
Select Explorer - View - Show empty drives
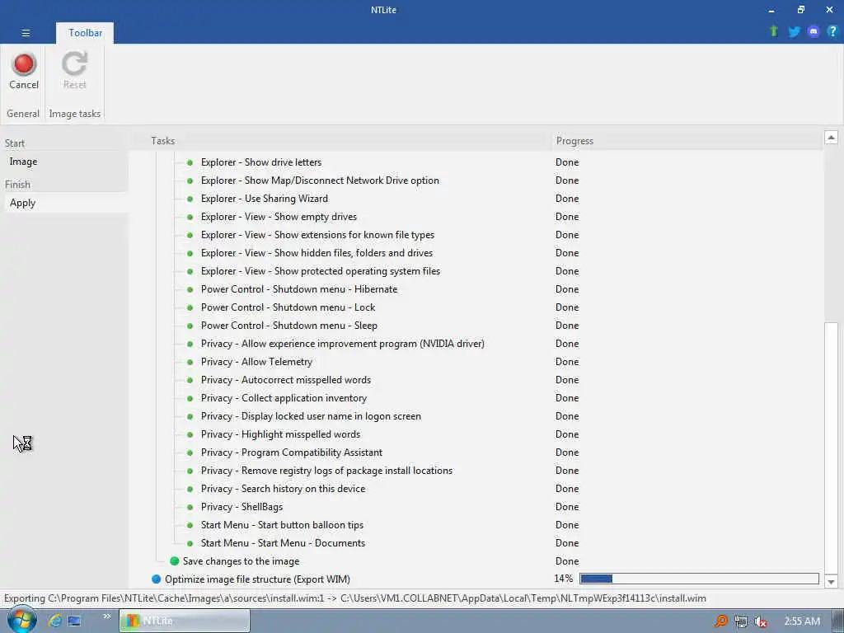pyautogui.click(x=279, y=217)
